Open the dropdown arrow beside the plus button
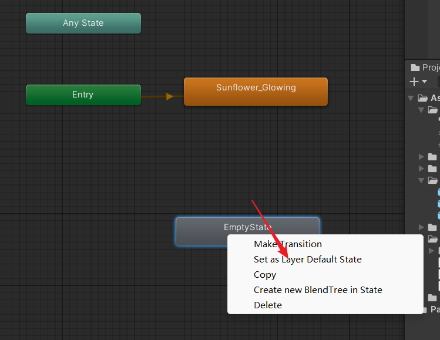This screenshot has width=440, height=340. point(424,82)
